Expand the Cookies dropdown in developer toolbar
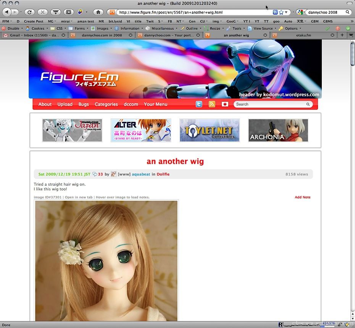 coord(37,28)
